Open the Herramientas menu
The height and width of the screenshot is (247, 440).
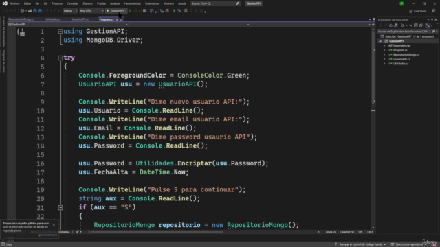tap(133, 3)
